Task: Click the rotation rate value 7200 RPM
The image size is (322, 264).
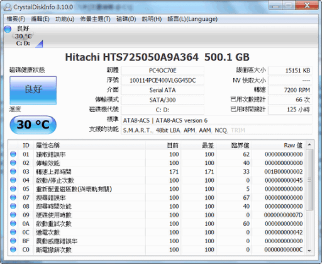Action: point(290,90)
